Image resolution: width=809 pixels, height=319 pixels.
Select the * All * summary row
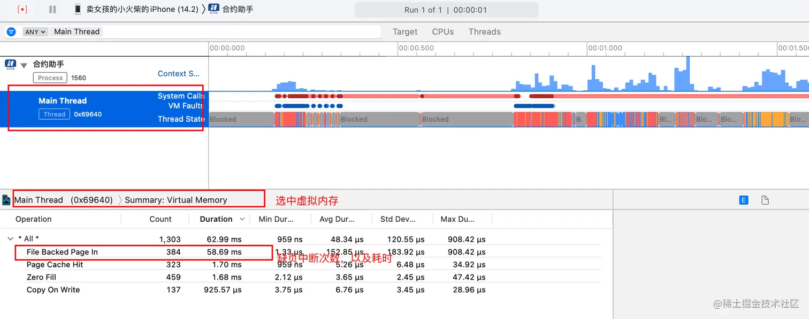[301, 239]
